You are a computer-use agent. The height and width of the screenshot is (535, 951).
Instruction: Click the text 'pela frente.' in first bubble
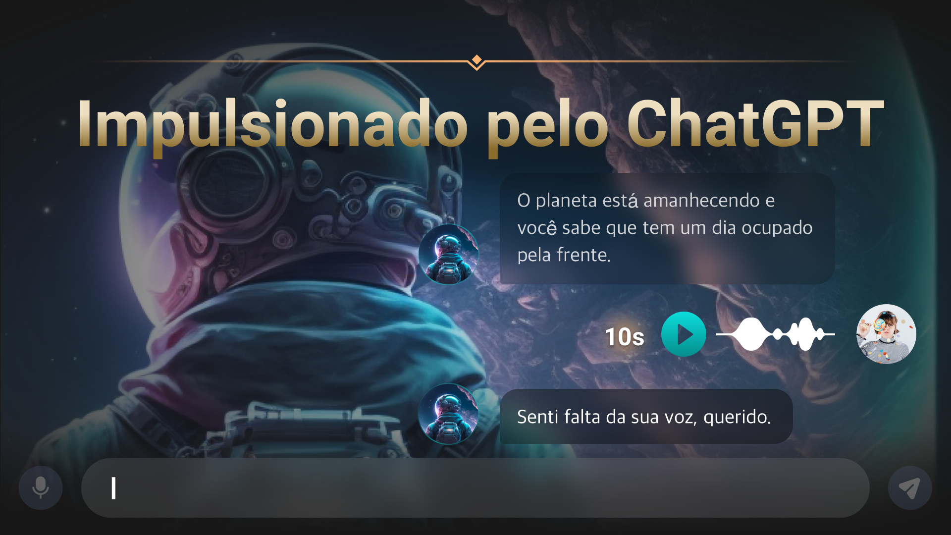(564, 255)
